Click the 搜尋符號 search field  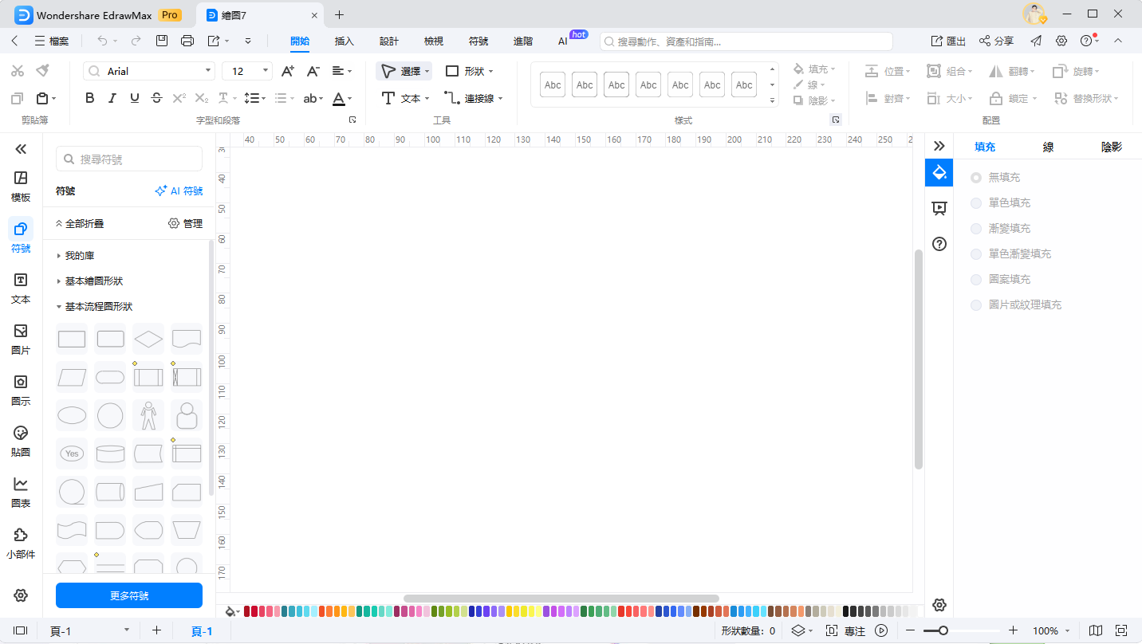129,159
